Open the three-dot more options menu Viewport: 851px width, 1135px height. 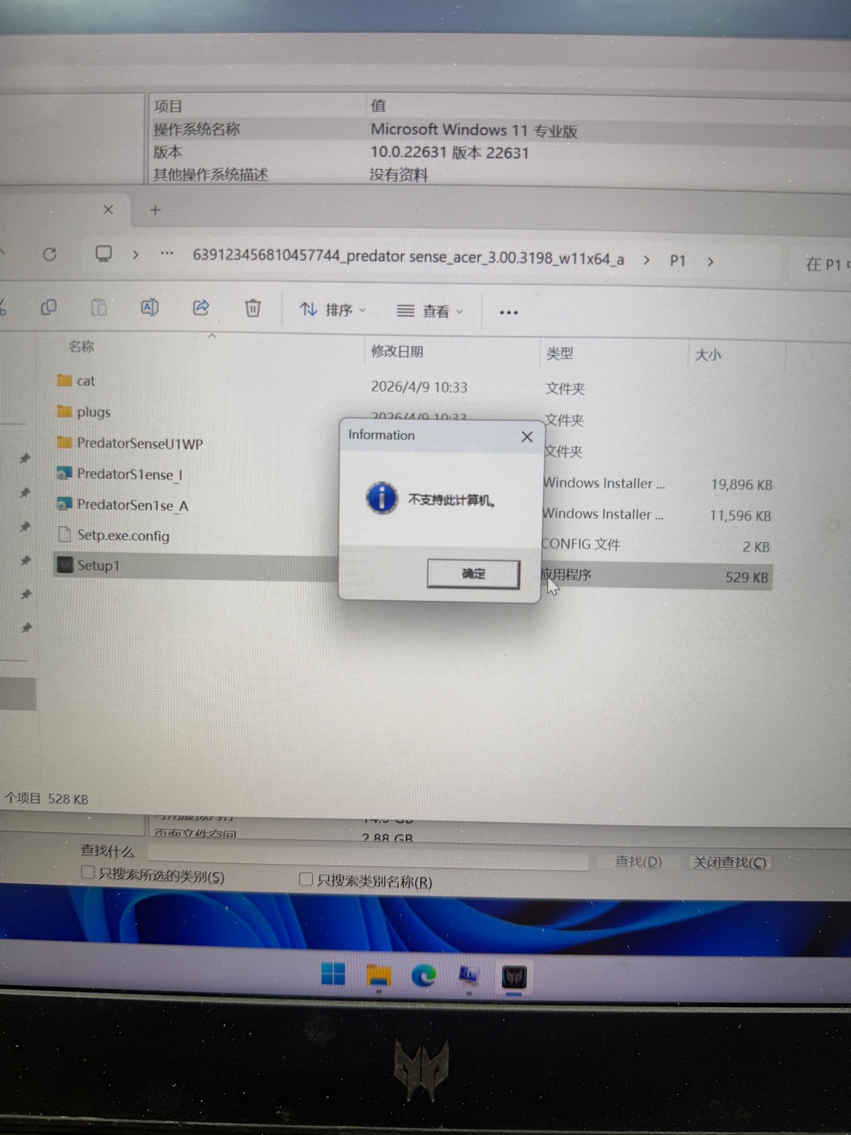509,312
